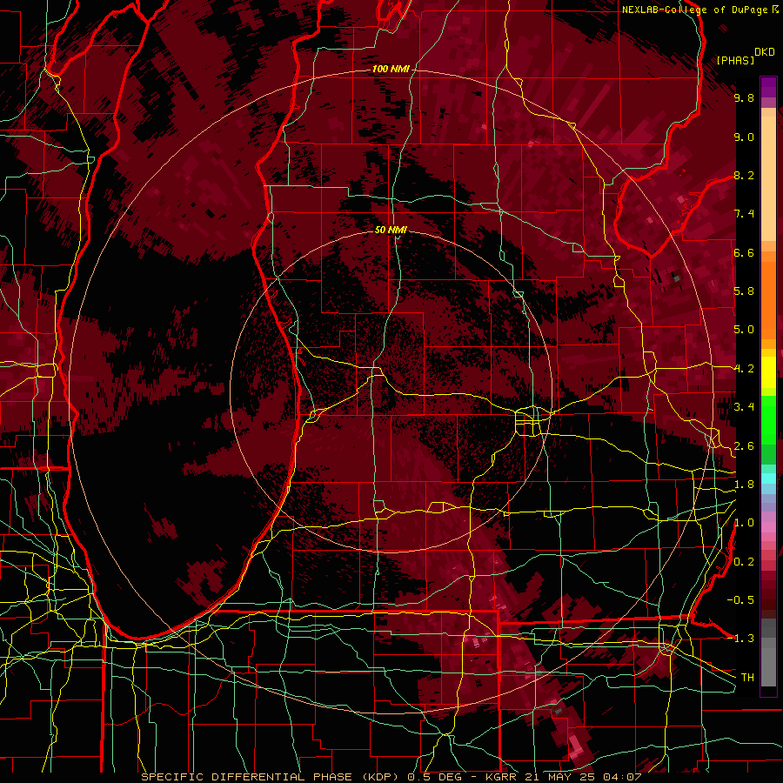Viewport: 783px width, 783px height.
Task: Select the purple band atop the color scale
Action: [x=768, y=87]
